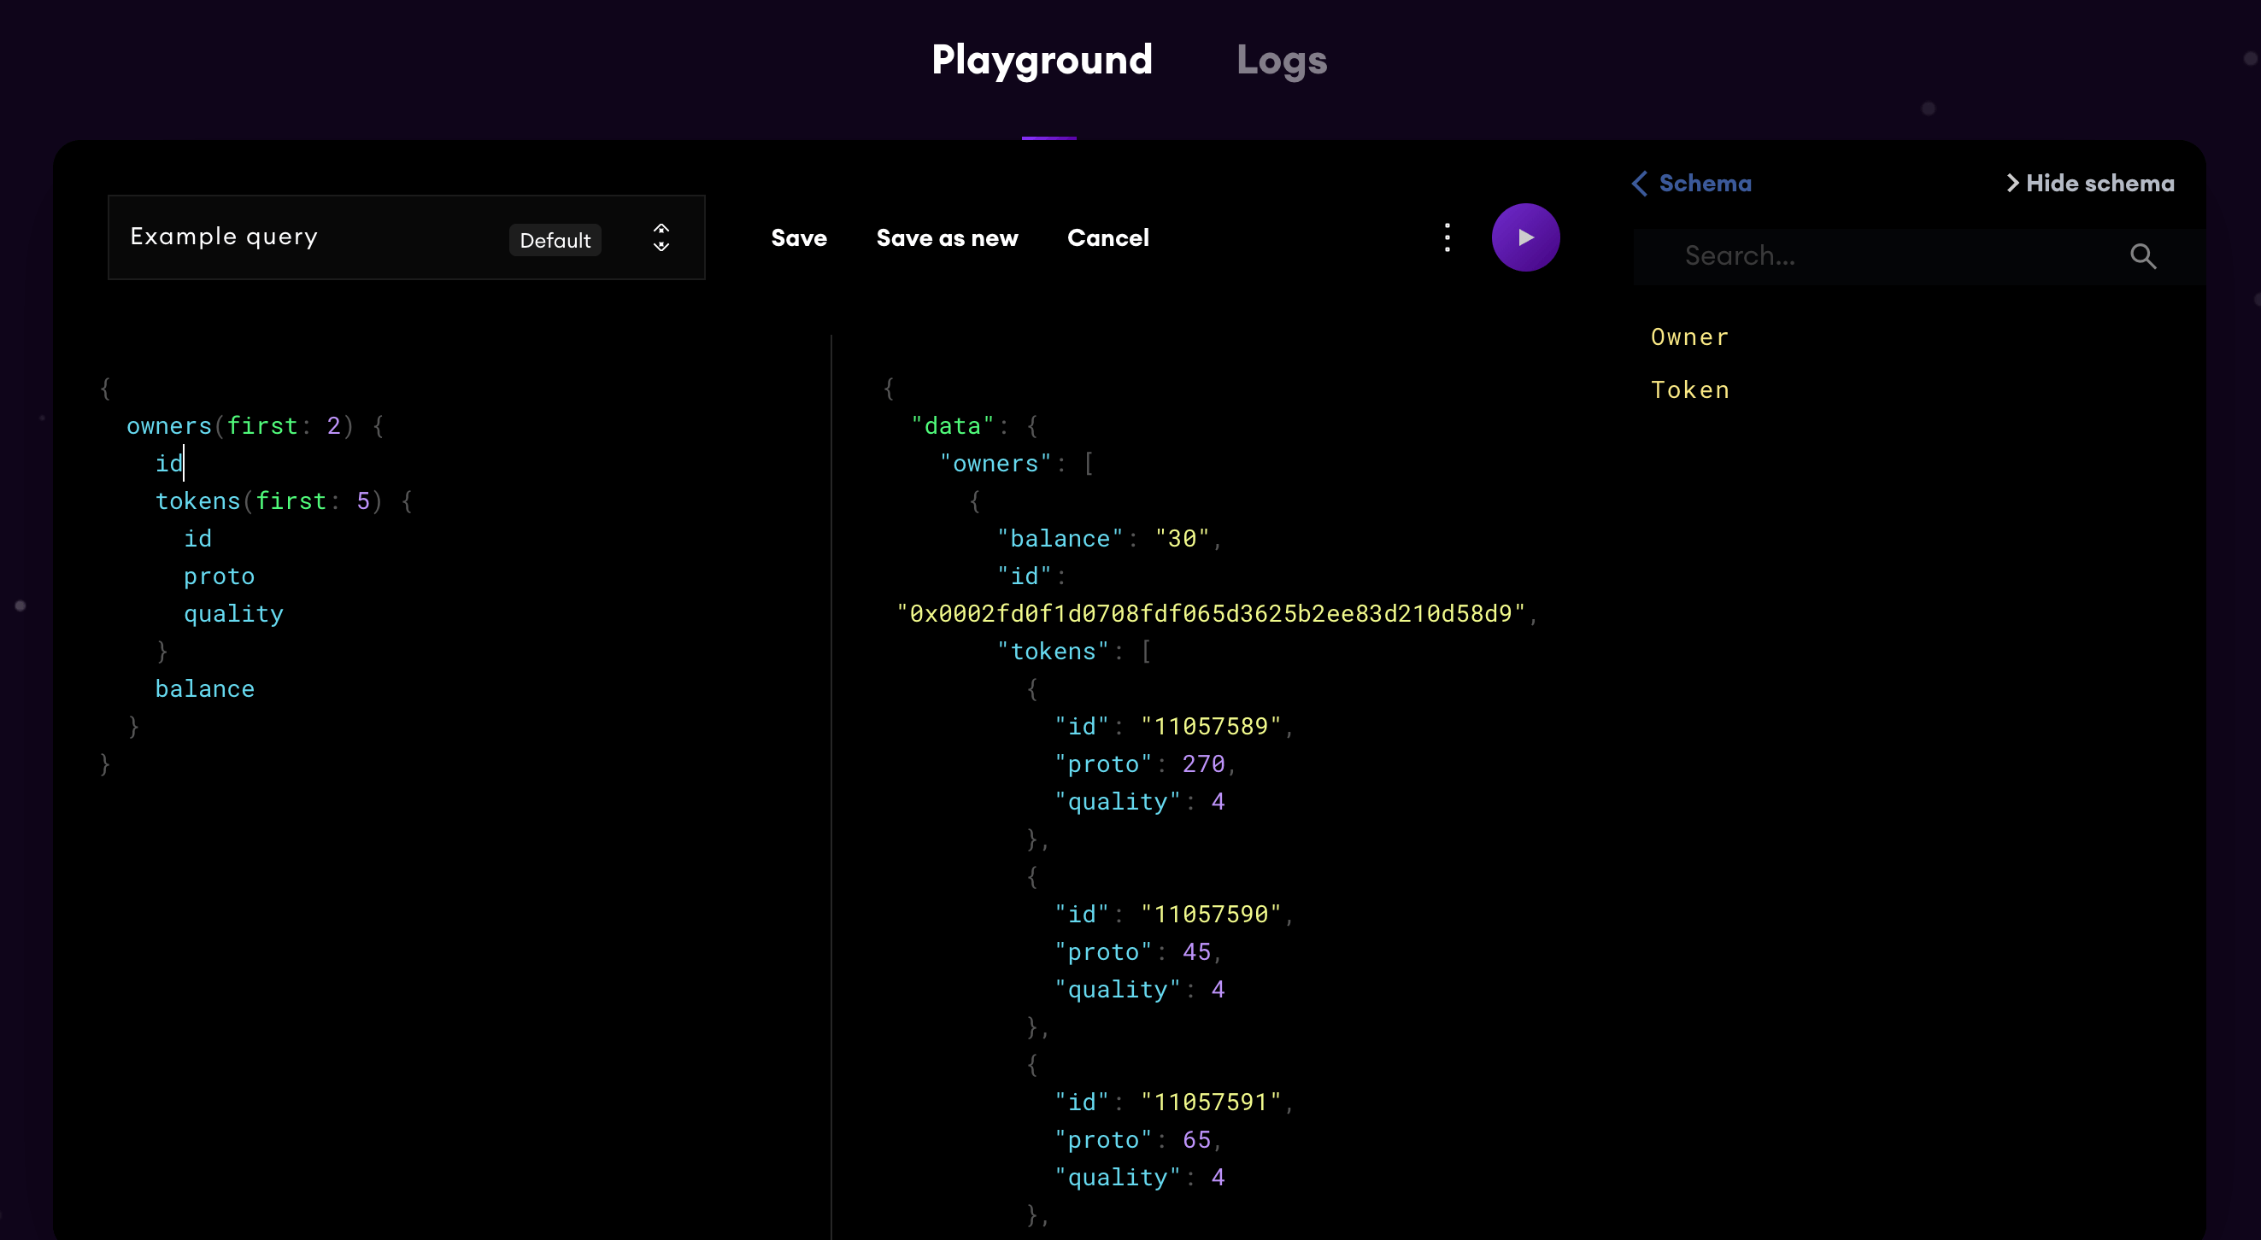Click the tokens line in query editor
This screenshot has height=1240, width=2261.
click(197, 500)
